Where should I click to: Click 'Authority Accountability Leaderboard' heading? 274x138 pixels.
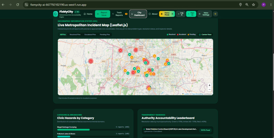pos(168,118)
